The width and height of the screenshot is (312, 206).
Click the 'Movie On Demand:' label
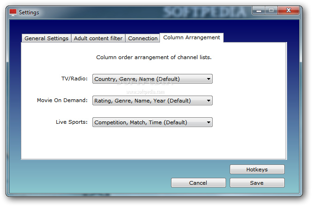(62, 100)
